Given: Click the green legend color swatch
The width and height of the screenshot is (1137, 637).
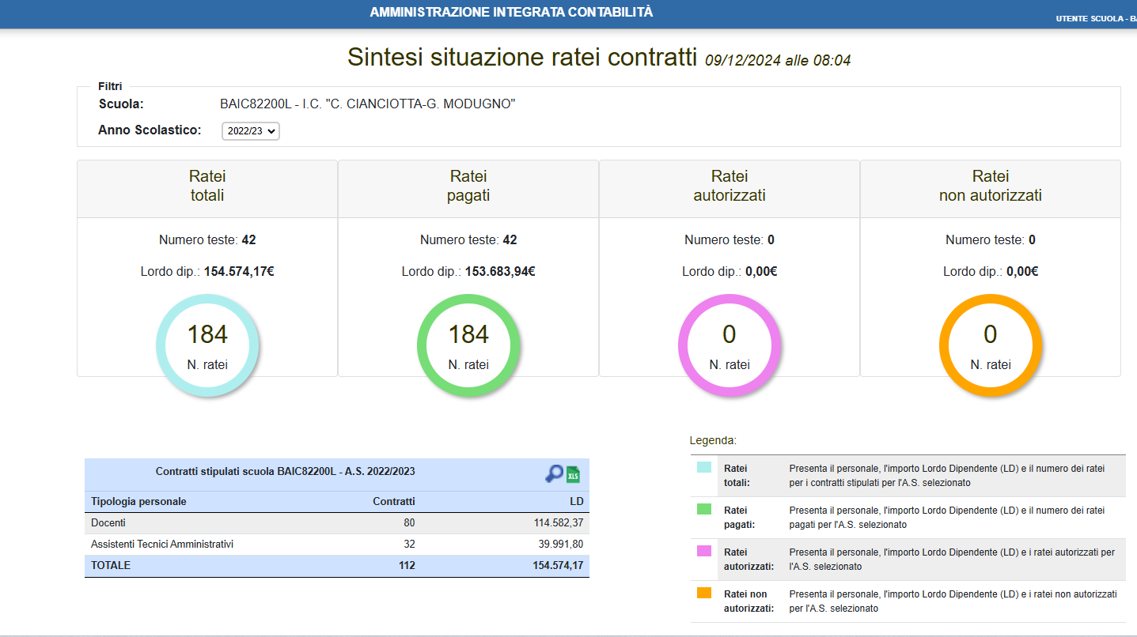Looking at the screenshot, I should (704, 510).
